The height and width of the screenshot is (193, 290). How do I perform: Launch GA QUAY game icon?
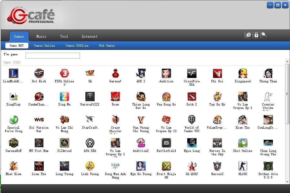[192, 166]
